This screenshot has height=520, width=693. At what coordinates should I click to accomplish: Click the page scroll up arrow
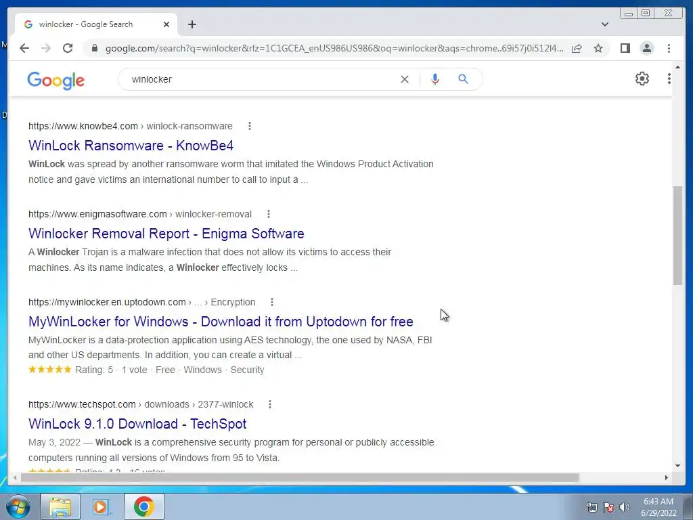[677, 68]
